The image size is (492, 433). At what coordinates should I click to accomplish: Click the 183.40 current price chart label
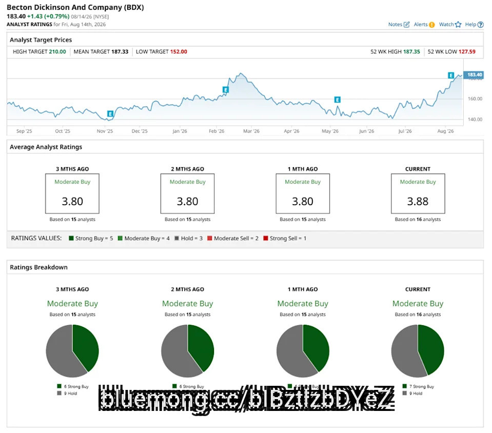(x=474, y=75)
